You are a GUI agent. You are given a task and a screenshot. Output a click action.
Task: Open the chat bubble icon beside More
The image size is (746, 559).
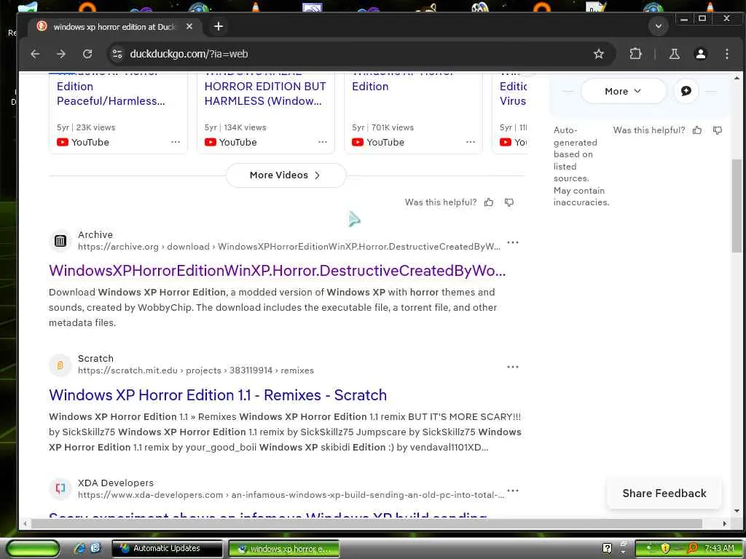click(x=686, y=91)
